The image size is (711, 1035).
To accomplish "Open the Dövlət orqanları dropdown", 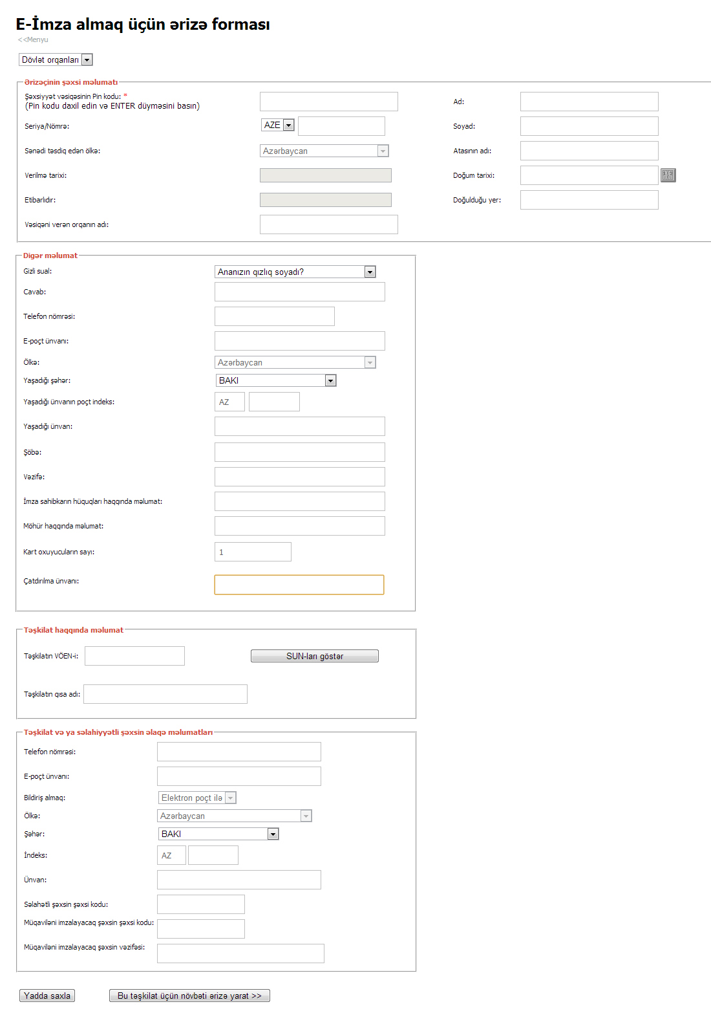I will 56,60.
